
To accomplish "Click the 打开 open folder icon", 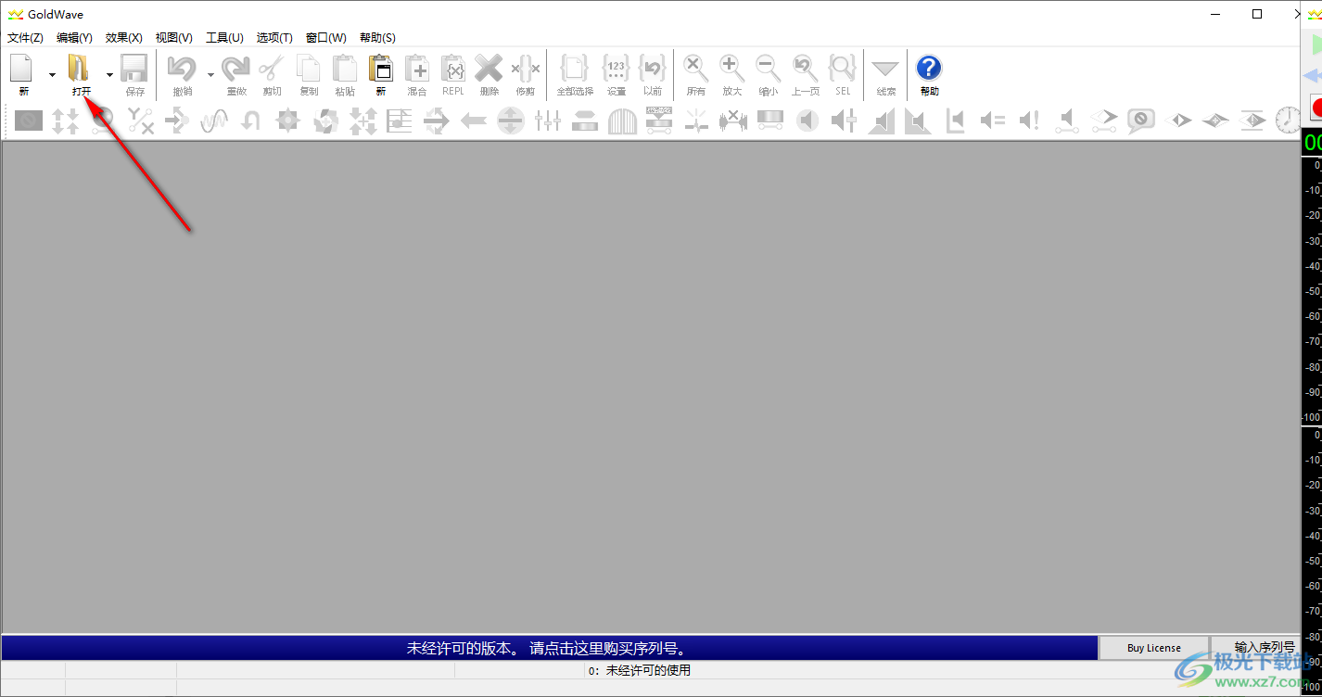I will pyautogui.click(x=81, y=69).
